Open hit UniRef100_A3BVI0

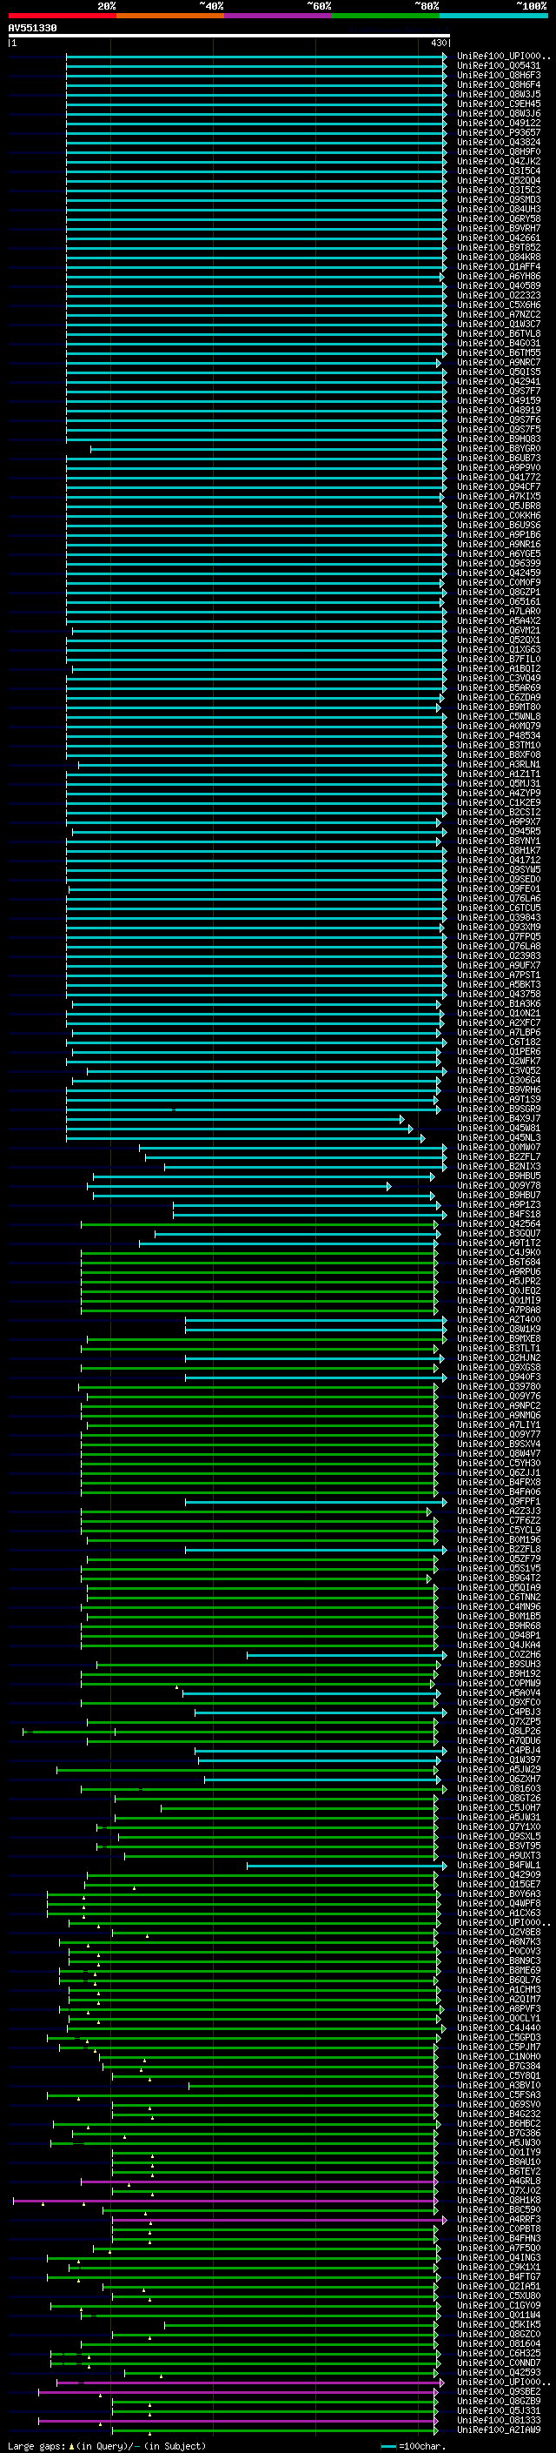click(499, 2086)
